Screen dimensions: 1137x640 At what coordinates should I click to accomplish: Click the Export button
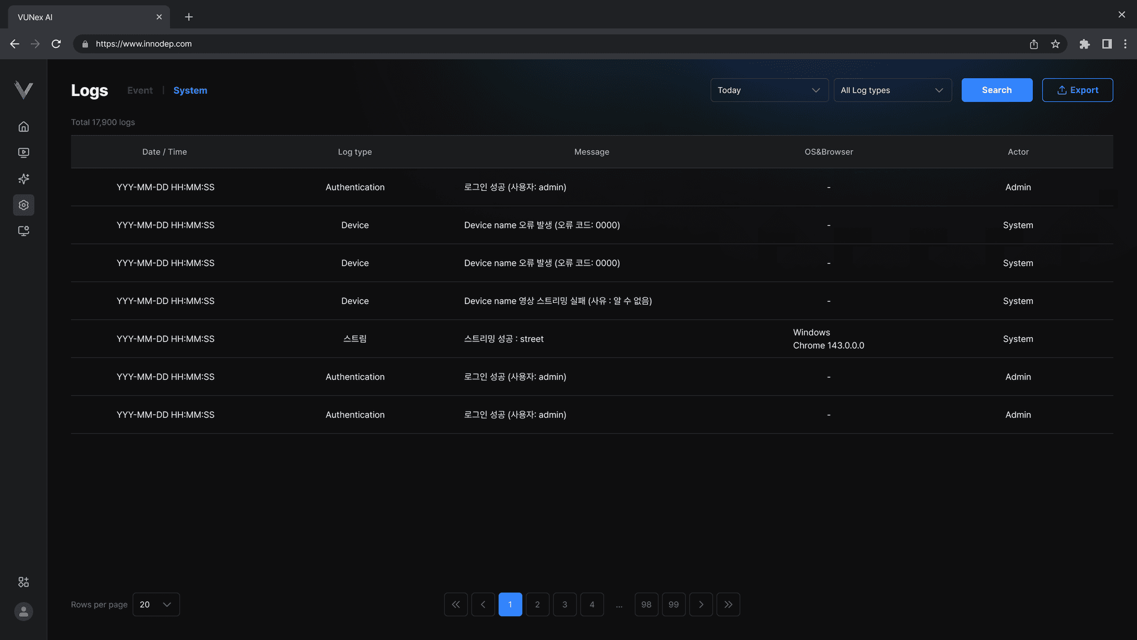[x=1077, y=90]
